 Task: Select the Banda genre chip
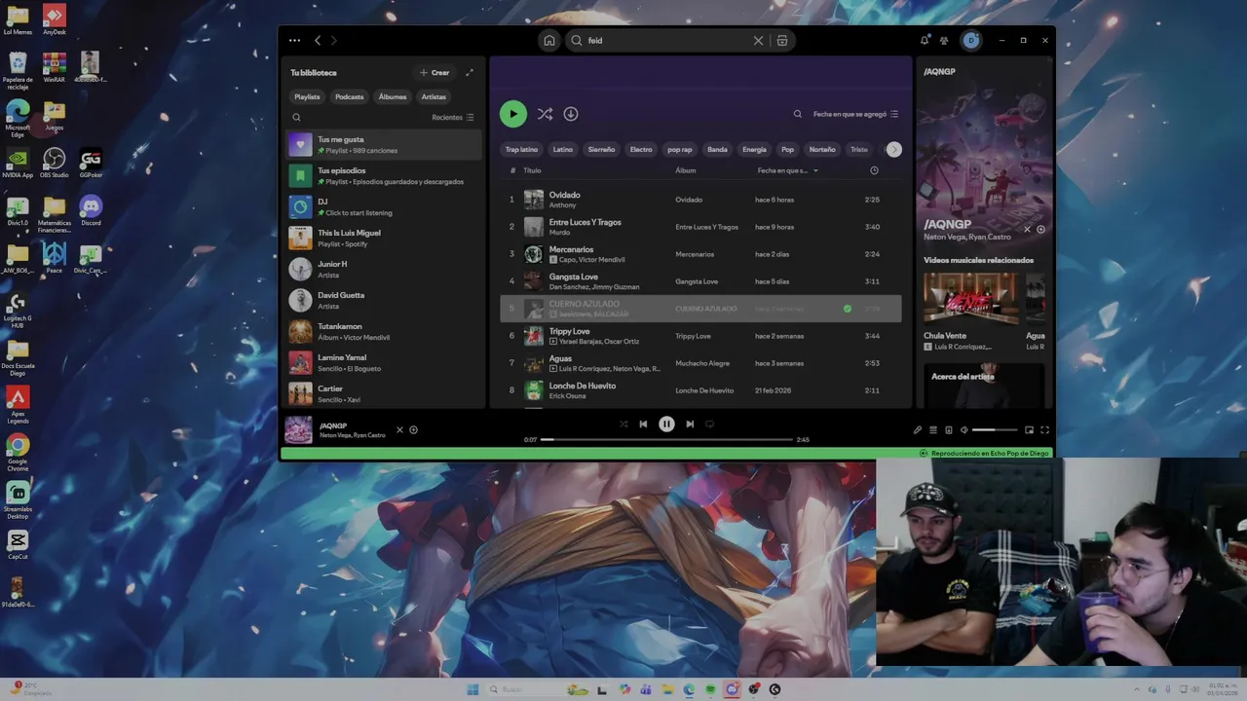717,150
